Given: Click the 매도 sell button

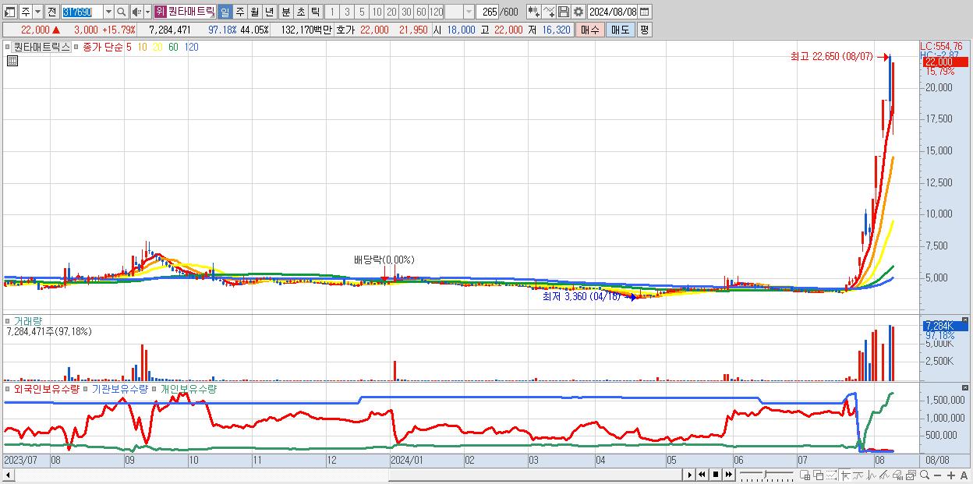Looking at the screenshot, I should tap(620, 30).
